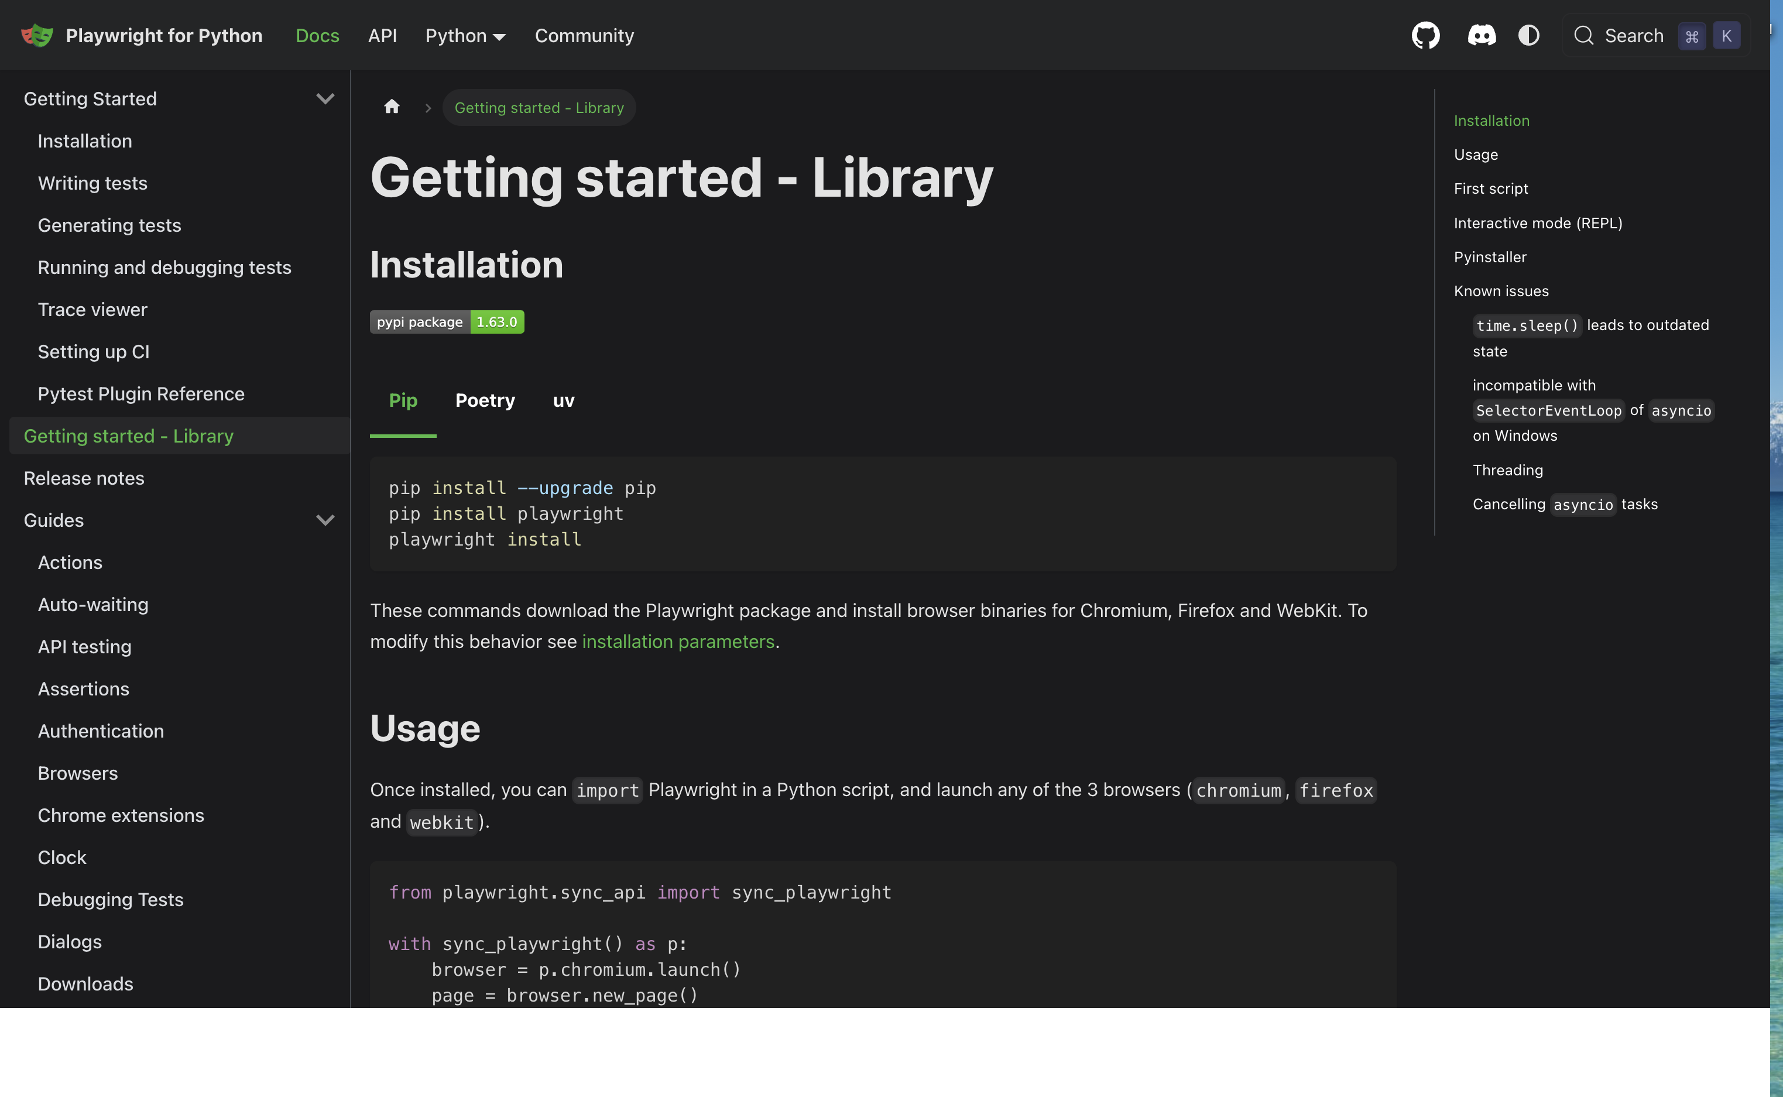This screenshot has height=1097, width=1783.
Task: Switch to the uv tab
Action: point(564,400)
